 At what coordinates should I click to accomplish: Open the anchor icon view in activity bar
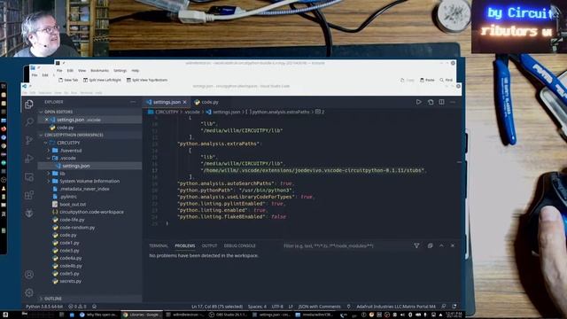click(29, 213)
